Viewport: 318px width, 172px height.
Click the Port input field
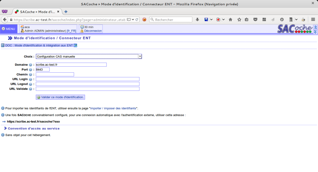[43, 69]
